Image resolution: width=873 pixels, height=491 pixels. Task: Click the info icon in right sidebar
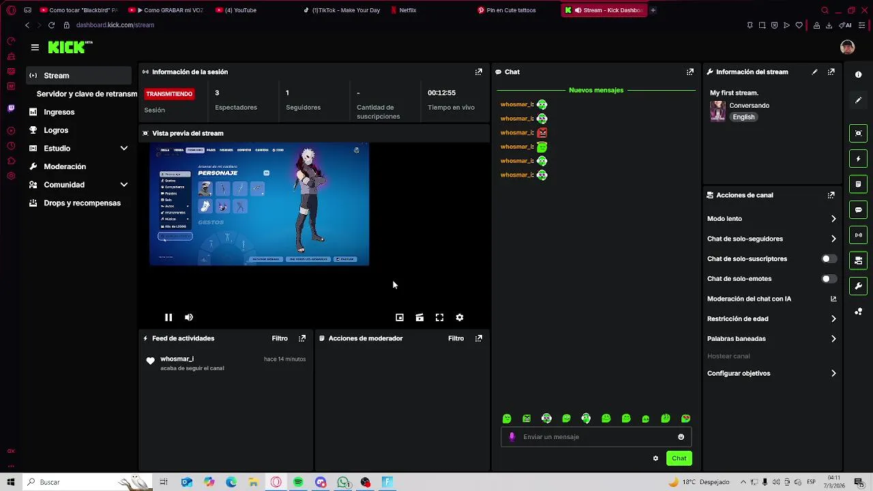coord(859,74)
